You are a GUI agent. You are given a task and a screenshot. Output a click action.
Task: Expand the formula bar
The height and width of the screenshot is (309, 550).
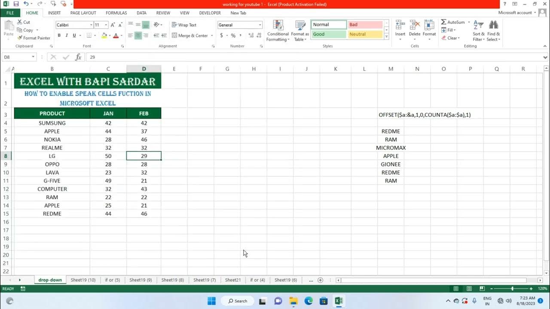[x=546, y=57]
